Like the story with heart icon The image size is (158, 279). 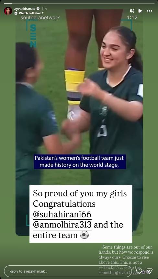[x=139, y=271]
